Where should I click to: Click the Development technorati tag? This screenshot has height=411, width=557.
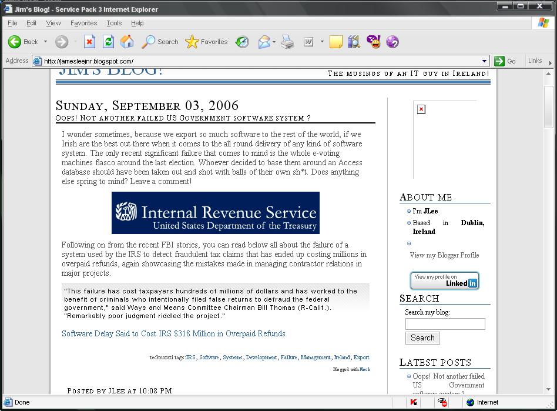click(261, 357)
